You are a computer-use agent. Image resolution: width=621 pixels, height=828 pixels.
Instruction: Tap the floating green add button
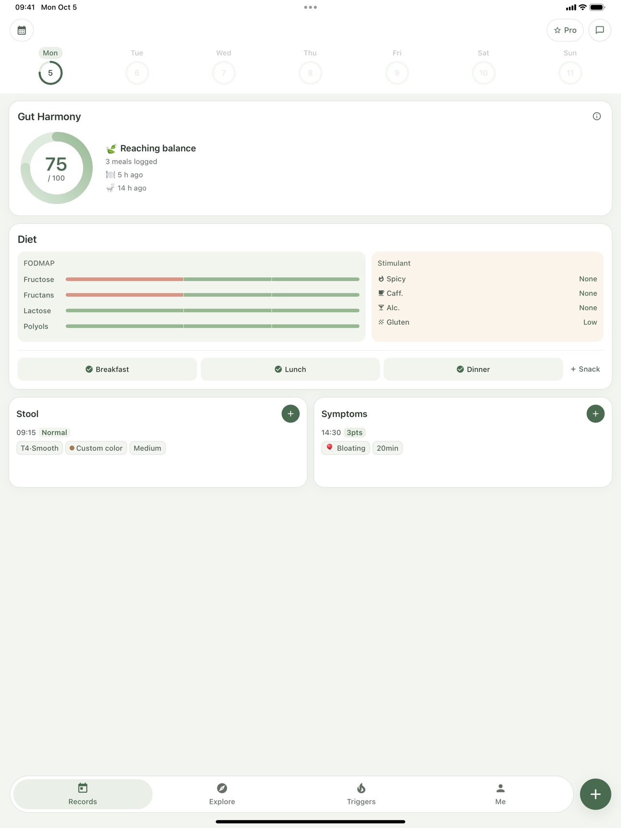[595, 794]
